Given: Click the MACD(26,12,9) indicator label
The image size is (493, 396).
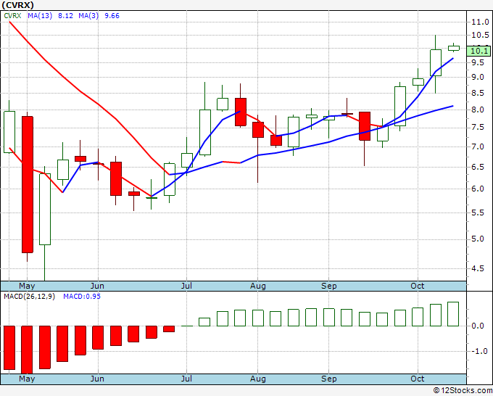Looking at the screenshot, I should 29,297.
